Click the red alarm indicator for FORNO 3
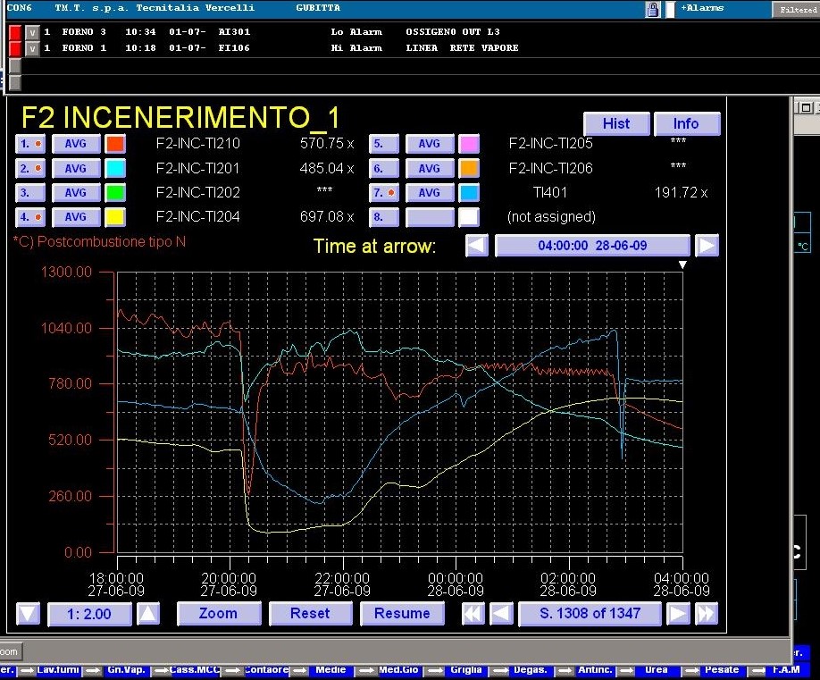 coord(15,32)
